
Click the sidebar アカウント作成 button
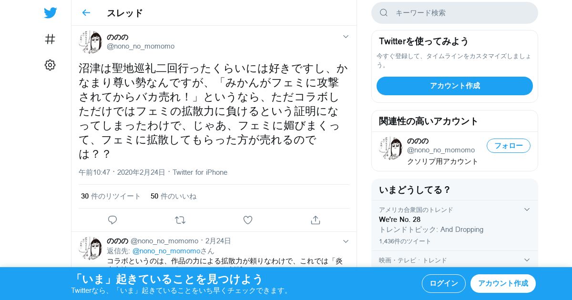pyautogui.click(x=455, y=86)
